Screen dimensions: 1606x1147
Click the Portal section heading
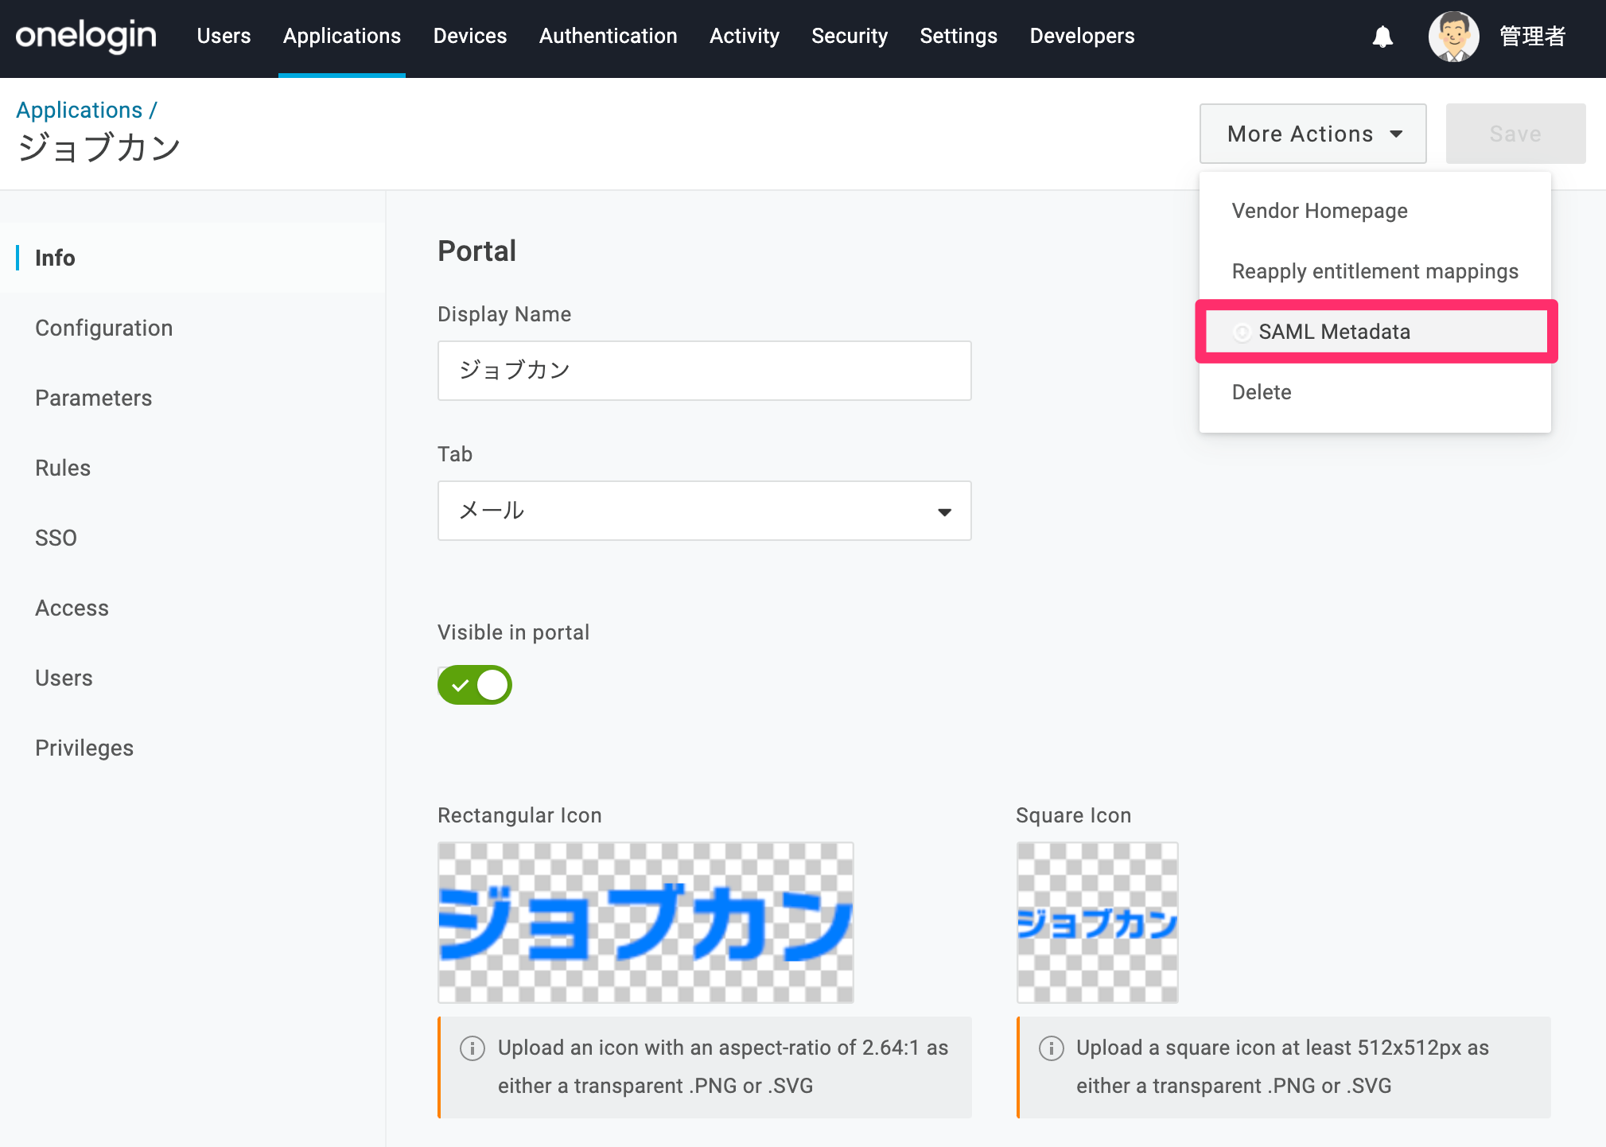pyautogui.click(x=476, y=251)
